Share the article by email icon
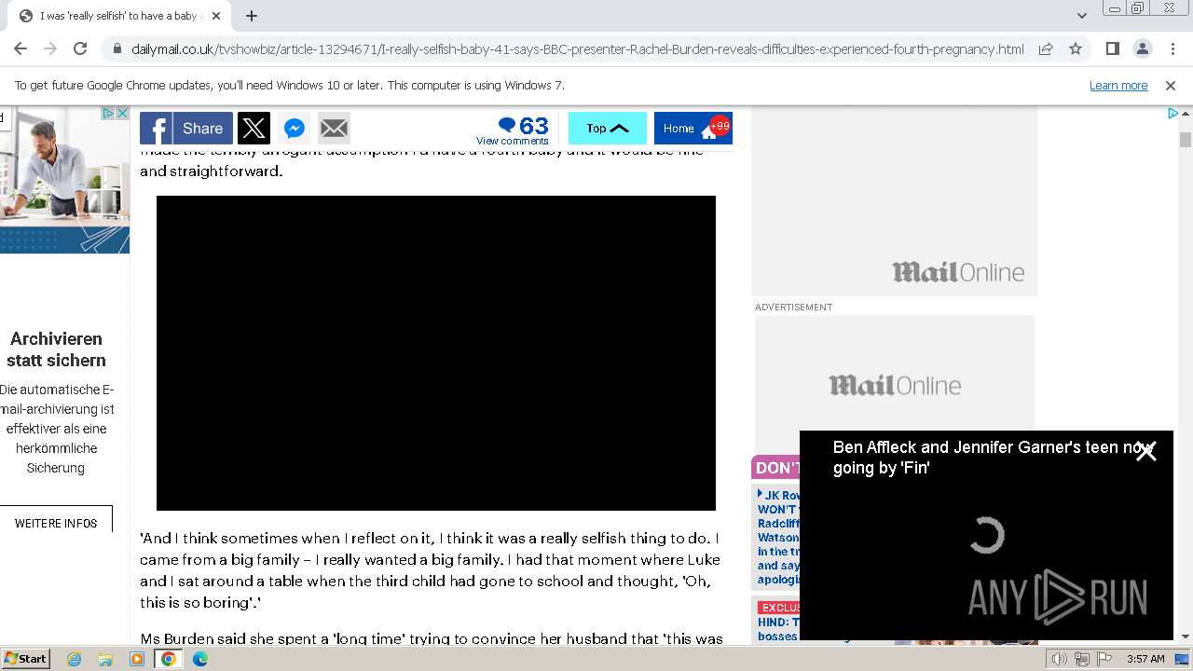Image resolution: width=1193 pixels, height=671 pixels. point(334,129)
